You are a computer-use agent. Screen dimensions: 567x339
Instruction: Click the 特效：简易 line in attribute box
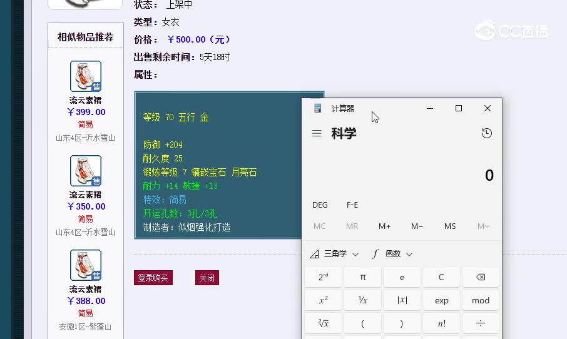click(x=165, y=200)
